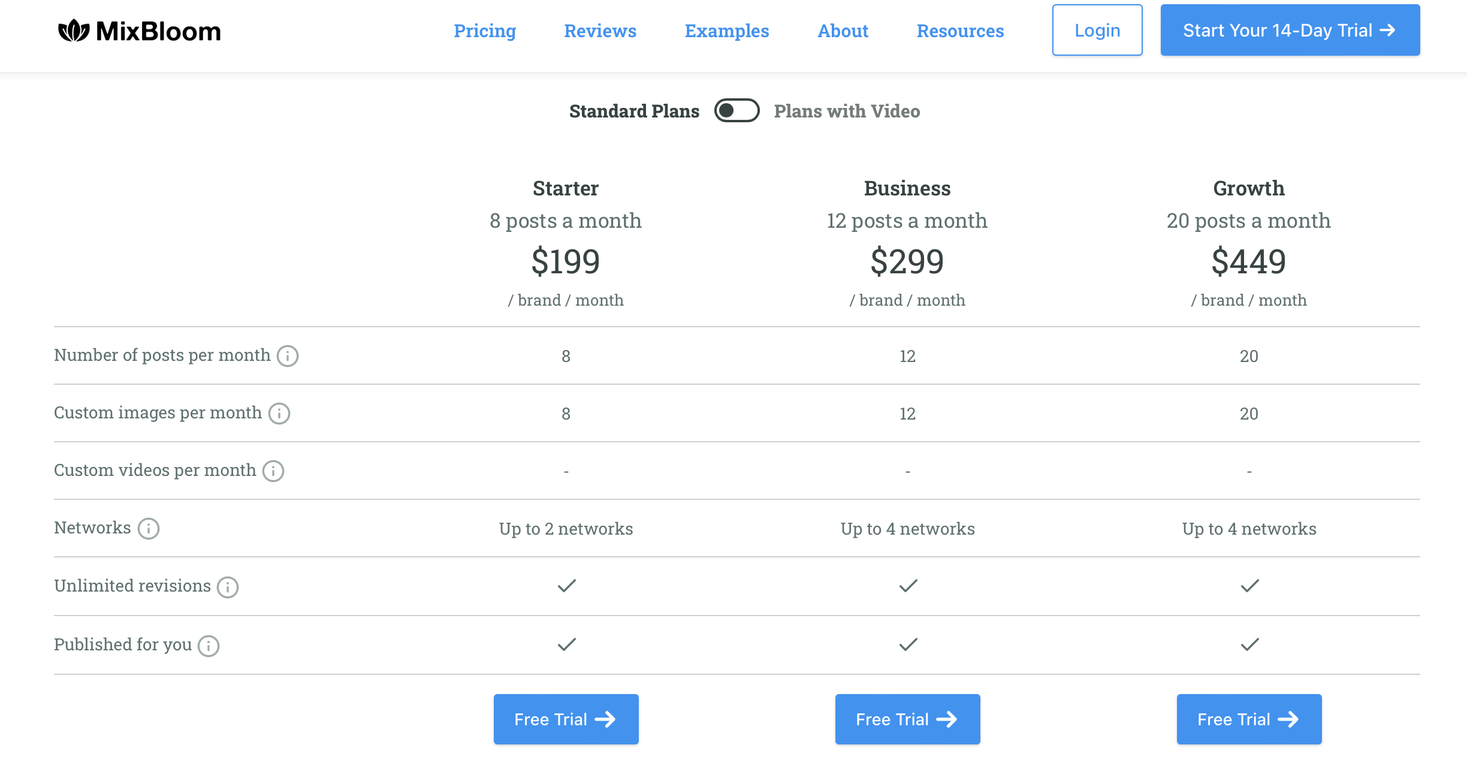1467x772 pixels.
Task: Select the Growth plan heading
Action: [1249, 188]
